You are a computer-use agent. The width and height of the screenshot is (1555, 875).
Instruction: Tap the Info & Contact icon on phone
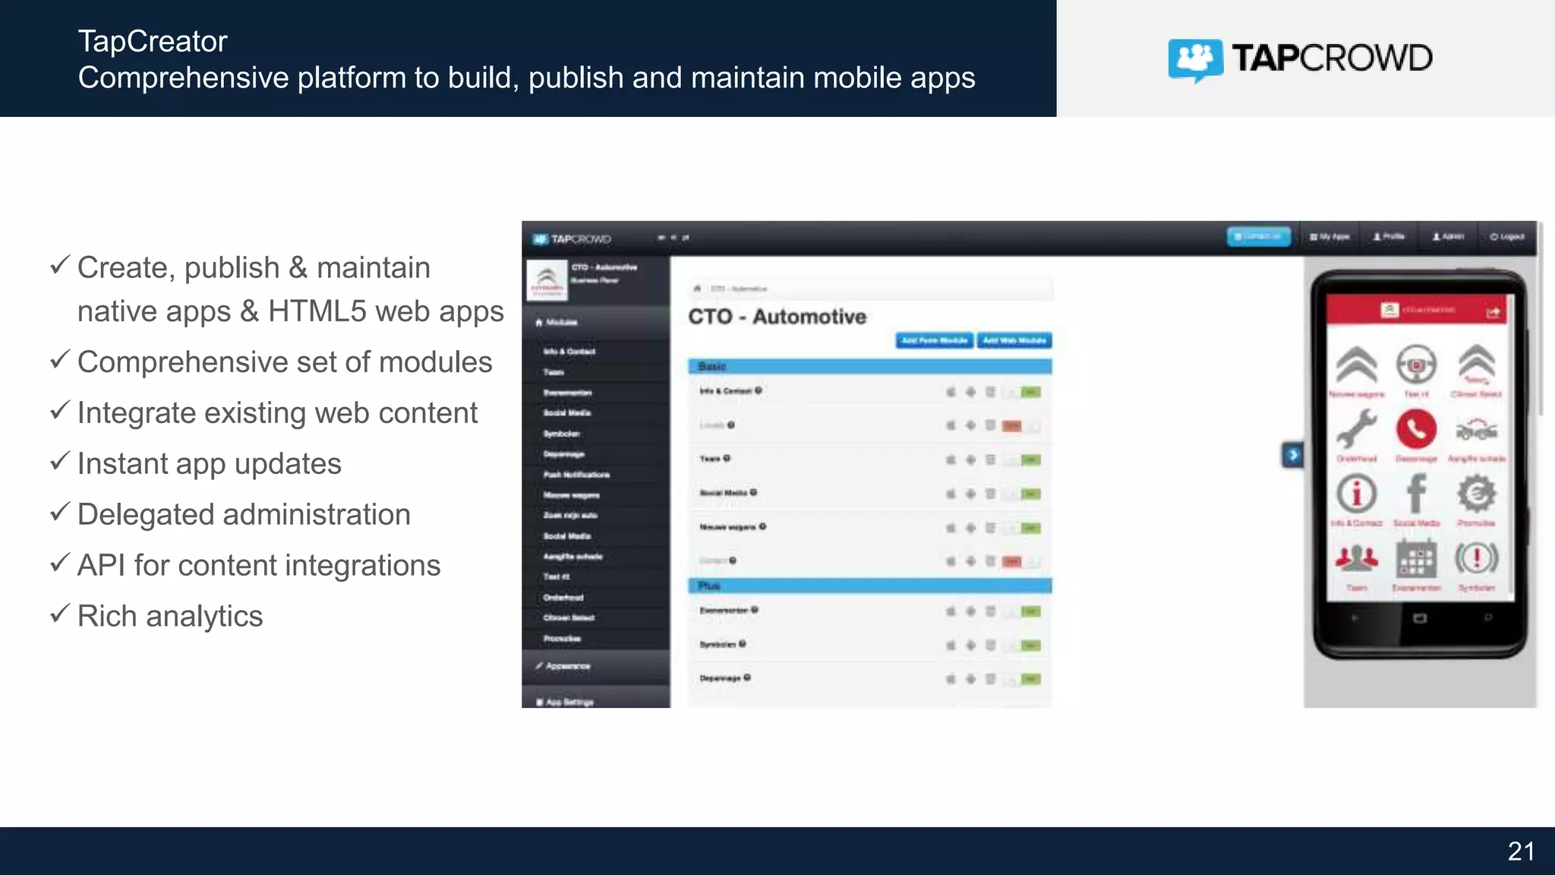[1356, 494]
